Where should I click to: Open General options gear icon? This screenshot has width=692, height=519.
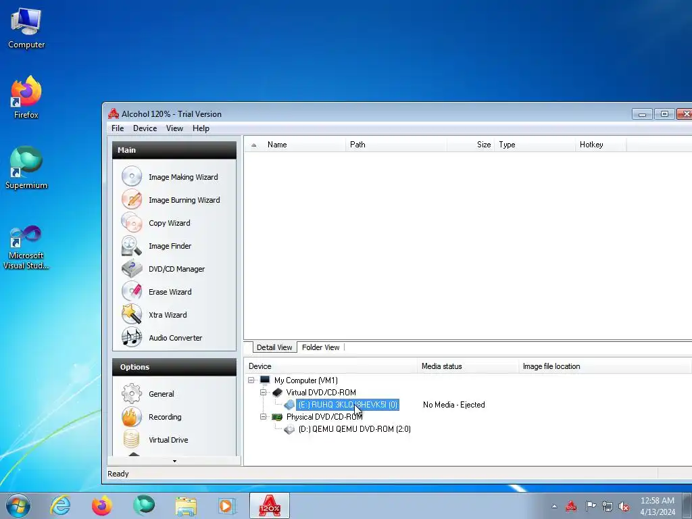point(132,394)
